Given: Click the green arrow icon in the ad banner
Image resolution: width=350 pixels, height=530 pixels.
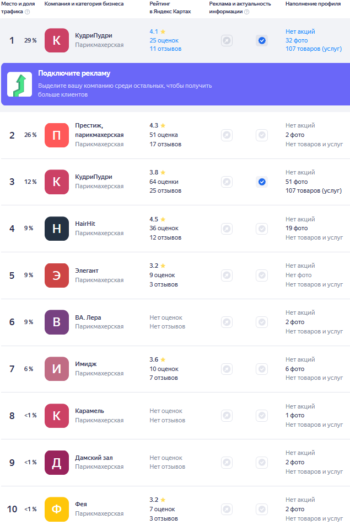Looking at the screenshot, I should coord(20,84).
